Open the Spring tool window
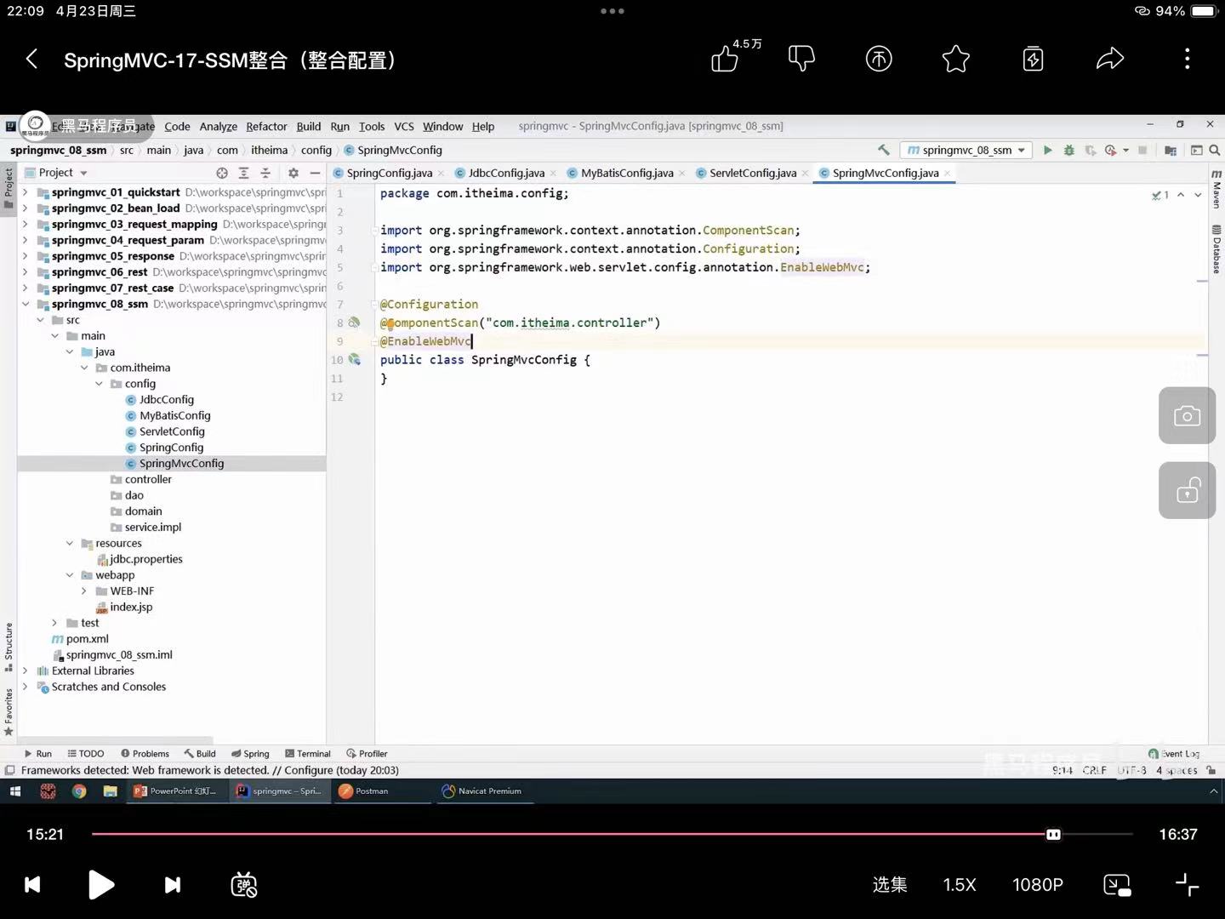Screen dimensions: 1225x919 click(250, 754)
